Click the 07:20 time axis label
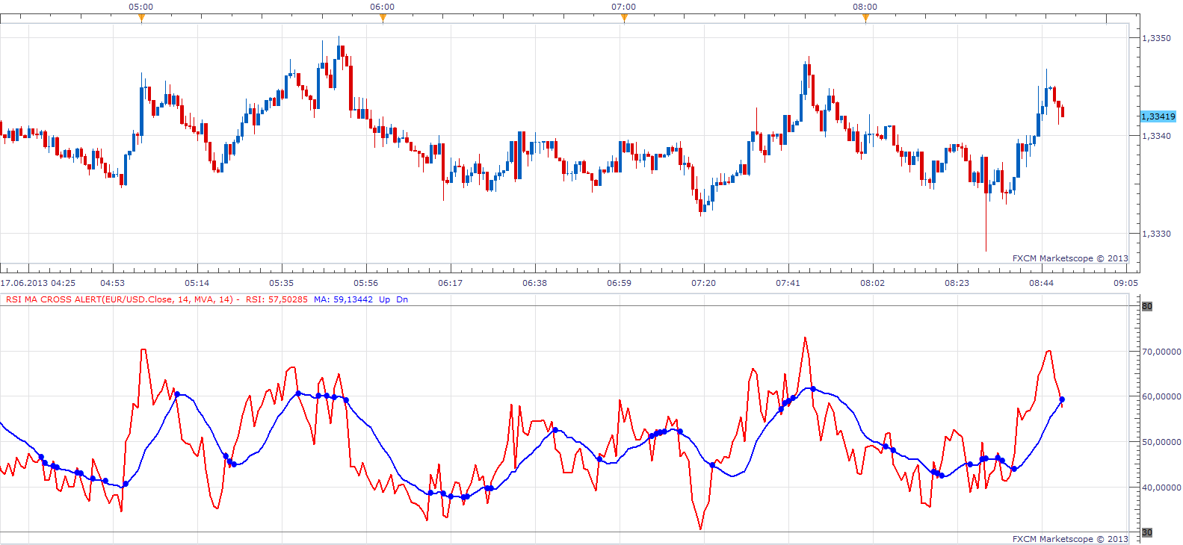 704,283
